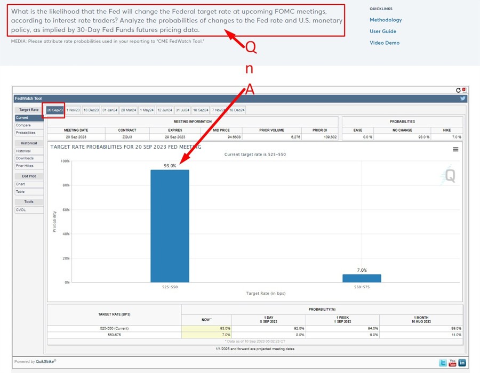Select the 1 Nov23 meeting tab
Viewport: 480px width, 373px height.
click(x=73, y=110)
